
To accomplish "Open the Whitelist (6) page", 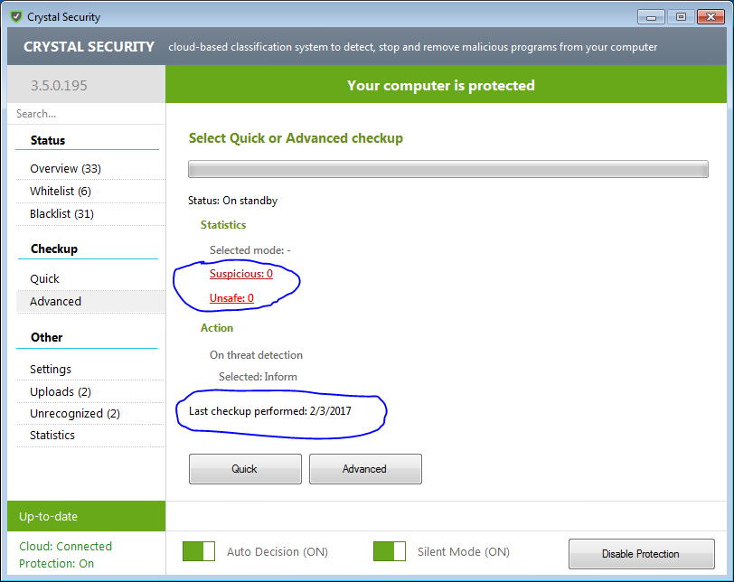I will tap(61, 192).
